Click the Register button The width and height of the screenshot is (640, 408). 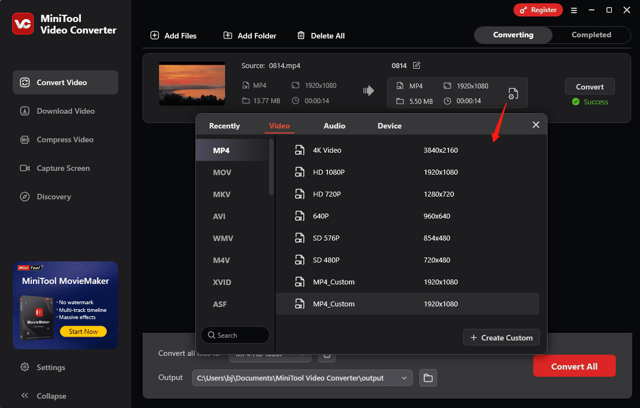pyautogui.click(x=538, y=10)
